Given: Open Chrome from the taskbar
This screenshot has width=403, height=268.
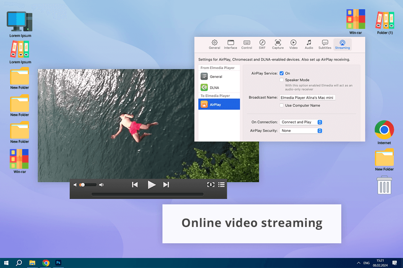Looking at the screenshot, I should click(46, 263).
